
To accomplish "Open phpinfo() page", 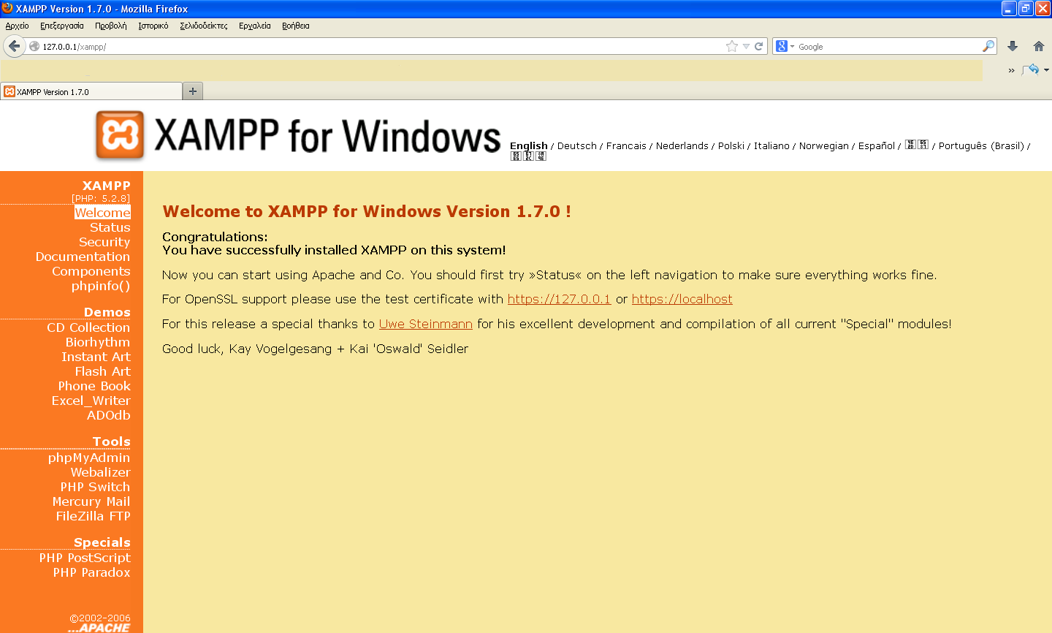I will pos(101,286).
